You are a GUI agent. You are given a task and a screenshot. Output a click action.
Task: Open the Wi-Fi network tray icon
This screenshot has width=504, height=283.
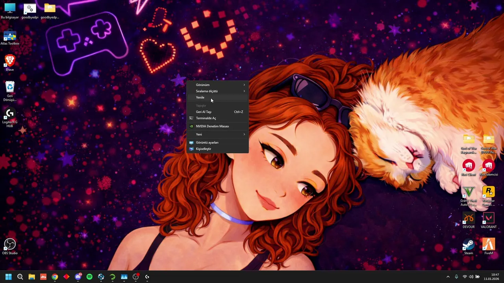pyautogui.click(x=465, y=277)
